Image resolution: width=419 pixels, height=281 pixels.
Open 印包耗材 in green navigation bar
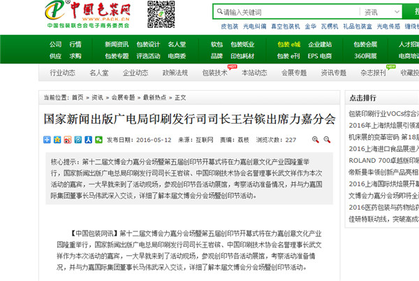pyautogui.click(x=242, y=56)
